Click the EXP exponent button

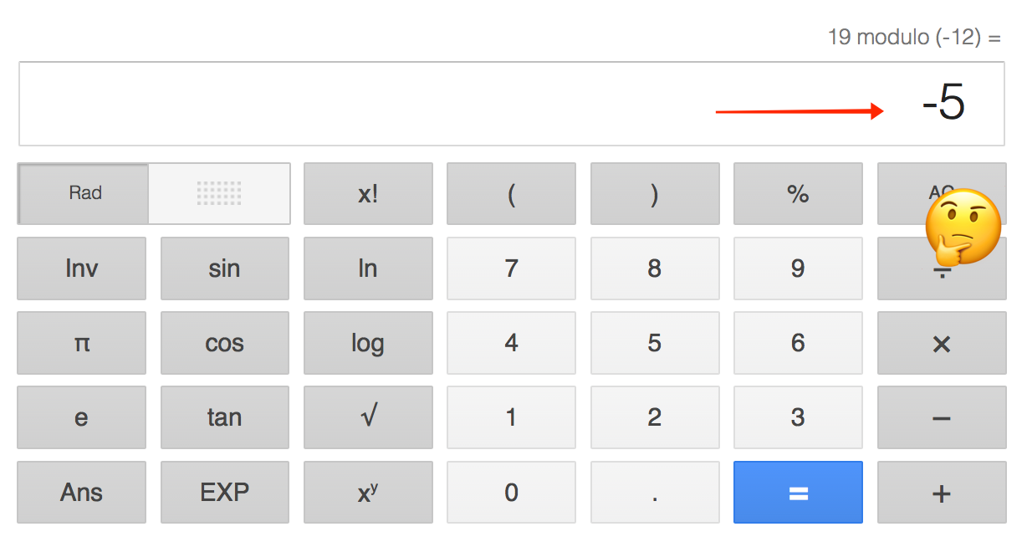pos(224,493)
